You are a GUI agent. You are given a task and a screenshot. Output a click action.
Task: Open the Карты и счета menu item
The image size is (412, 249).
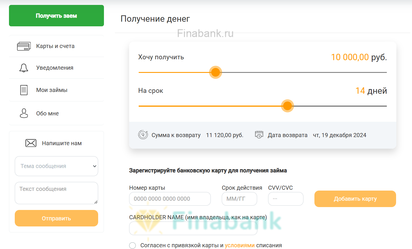56,46
